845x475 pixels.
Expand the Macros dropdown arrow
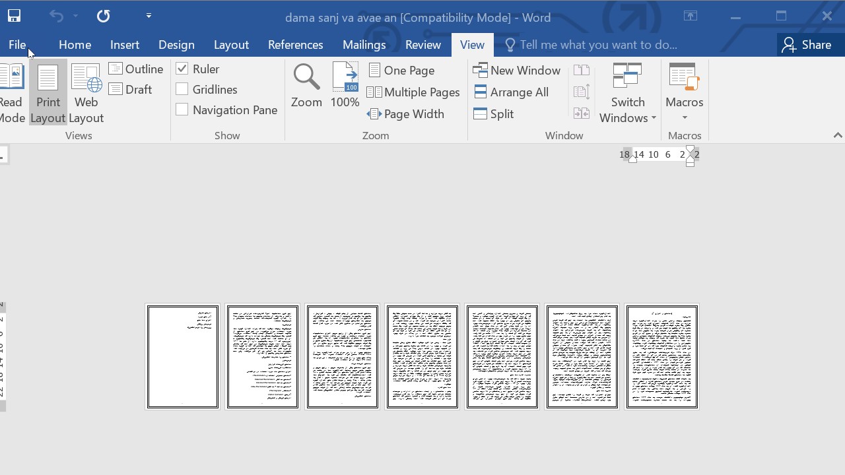[685, 118]
